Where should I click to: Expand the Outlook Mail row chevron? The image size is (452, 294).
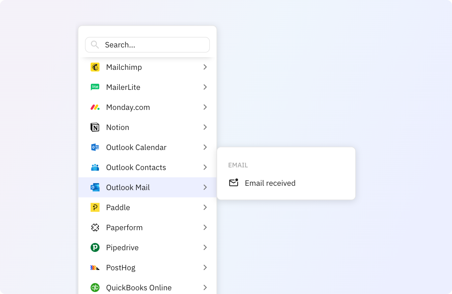tap(205, 187)
